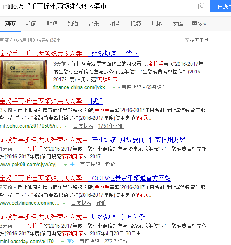Image resolution: width=231 pixels, height=245 pixels.
Task: Open the search tools filter icon
Action: (187, 40)
